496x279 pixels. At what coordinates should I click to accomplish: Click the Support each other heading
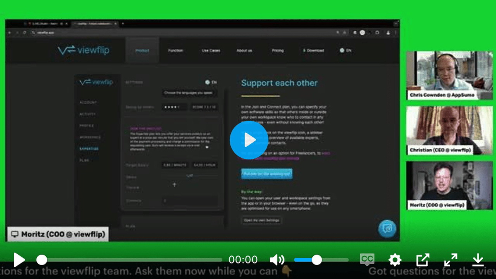pos(279,83)
